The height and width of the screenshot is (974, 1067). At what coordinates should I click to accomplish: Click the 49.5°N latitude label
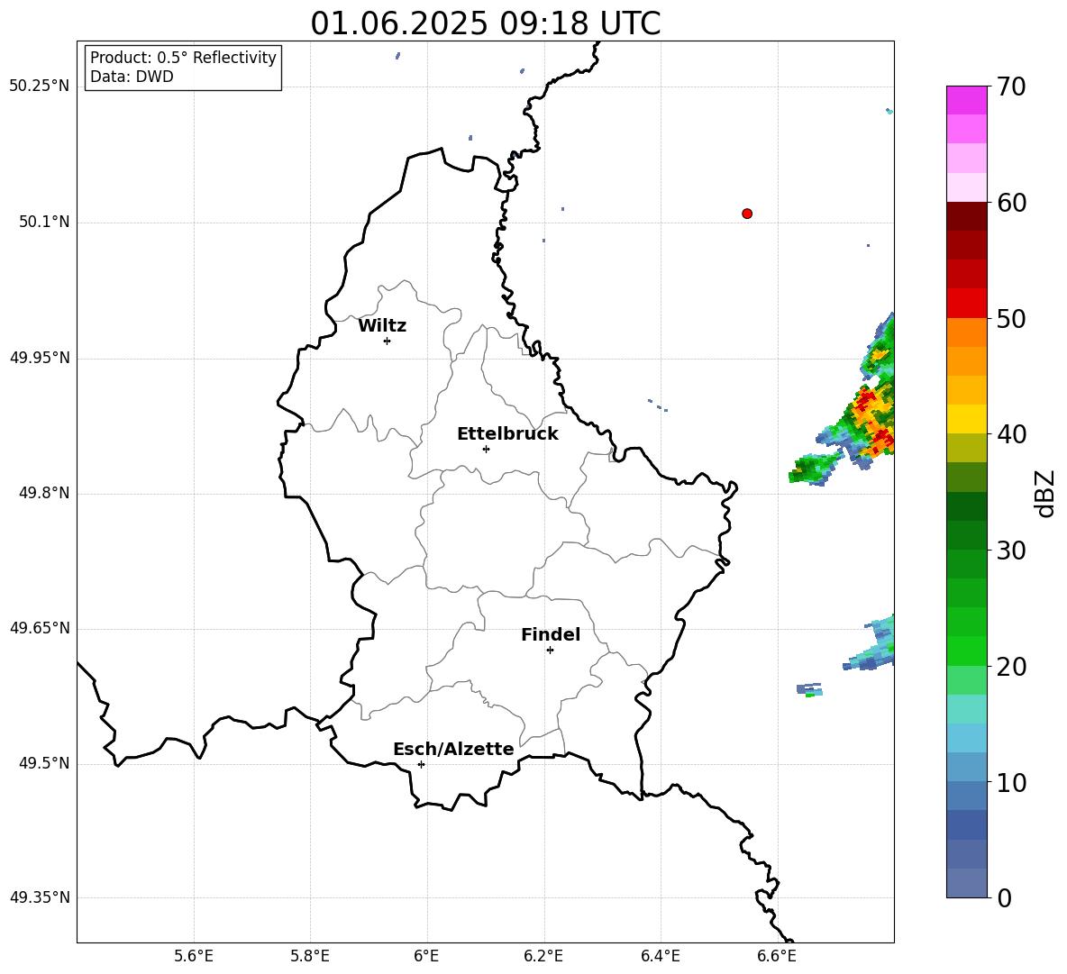click(44, 763)
